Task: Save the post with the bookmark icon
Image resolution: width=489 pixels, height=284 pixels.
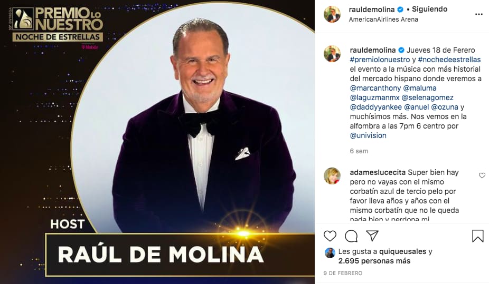Action: click(477, 236)
